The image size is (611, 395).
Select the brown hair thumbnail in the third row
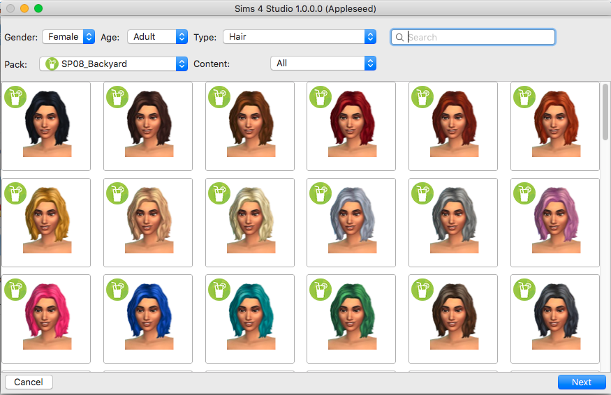click(x=453, y=319)
